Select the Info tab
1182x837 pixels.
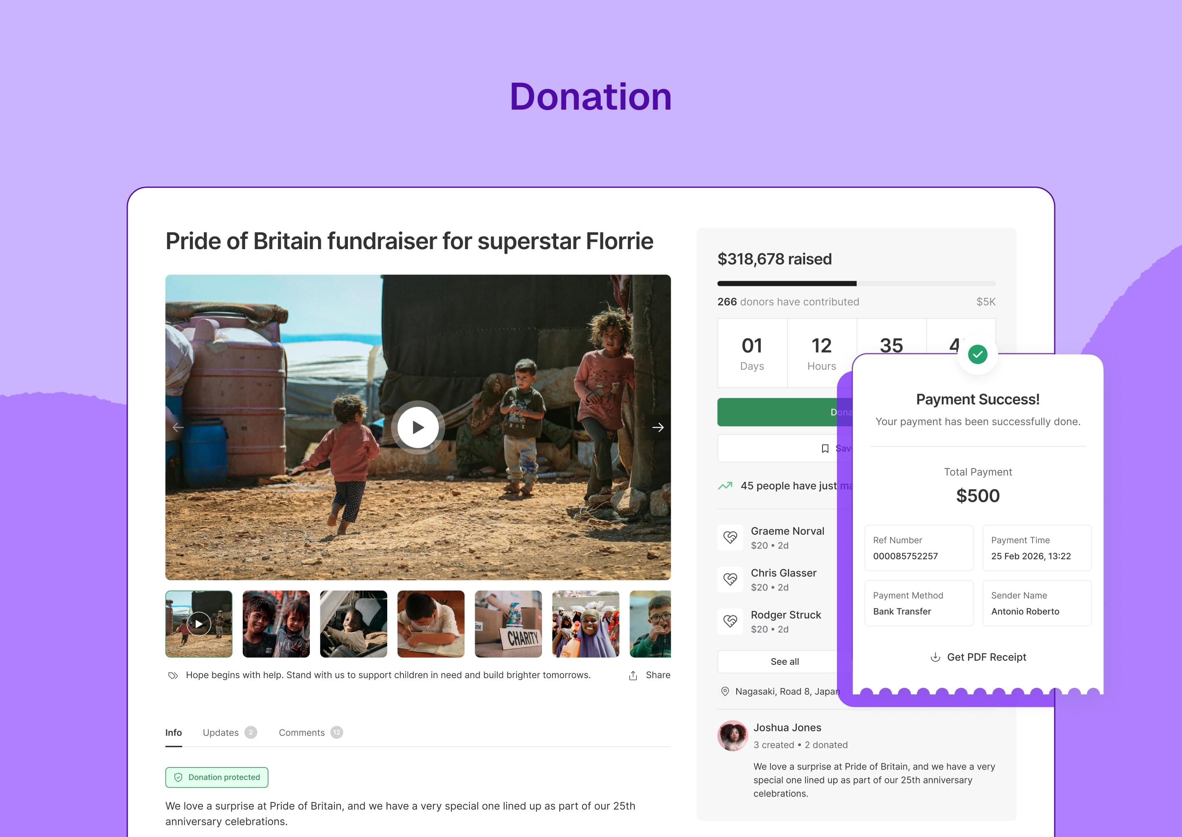(173, 732)
